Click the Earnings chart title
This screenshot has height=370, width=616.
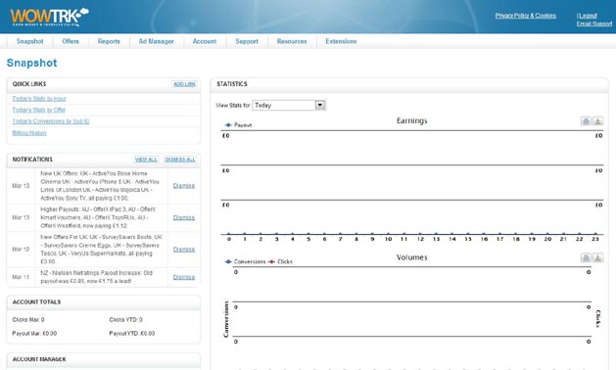(411, 121)
